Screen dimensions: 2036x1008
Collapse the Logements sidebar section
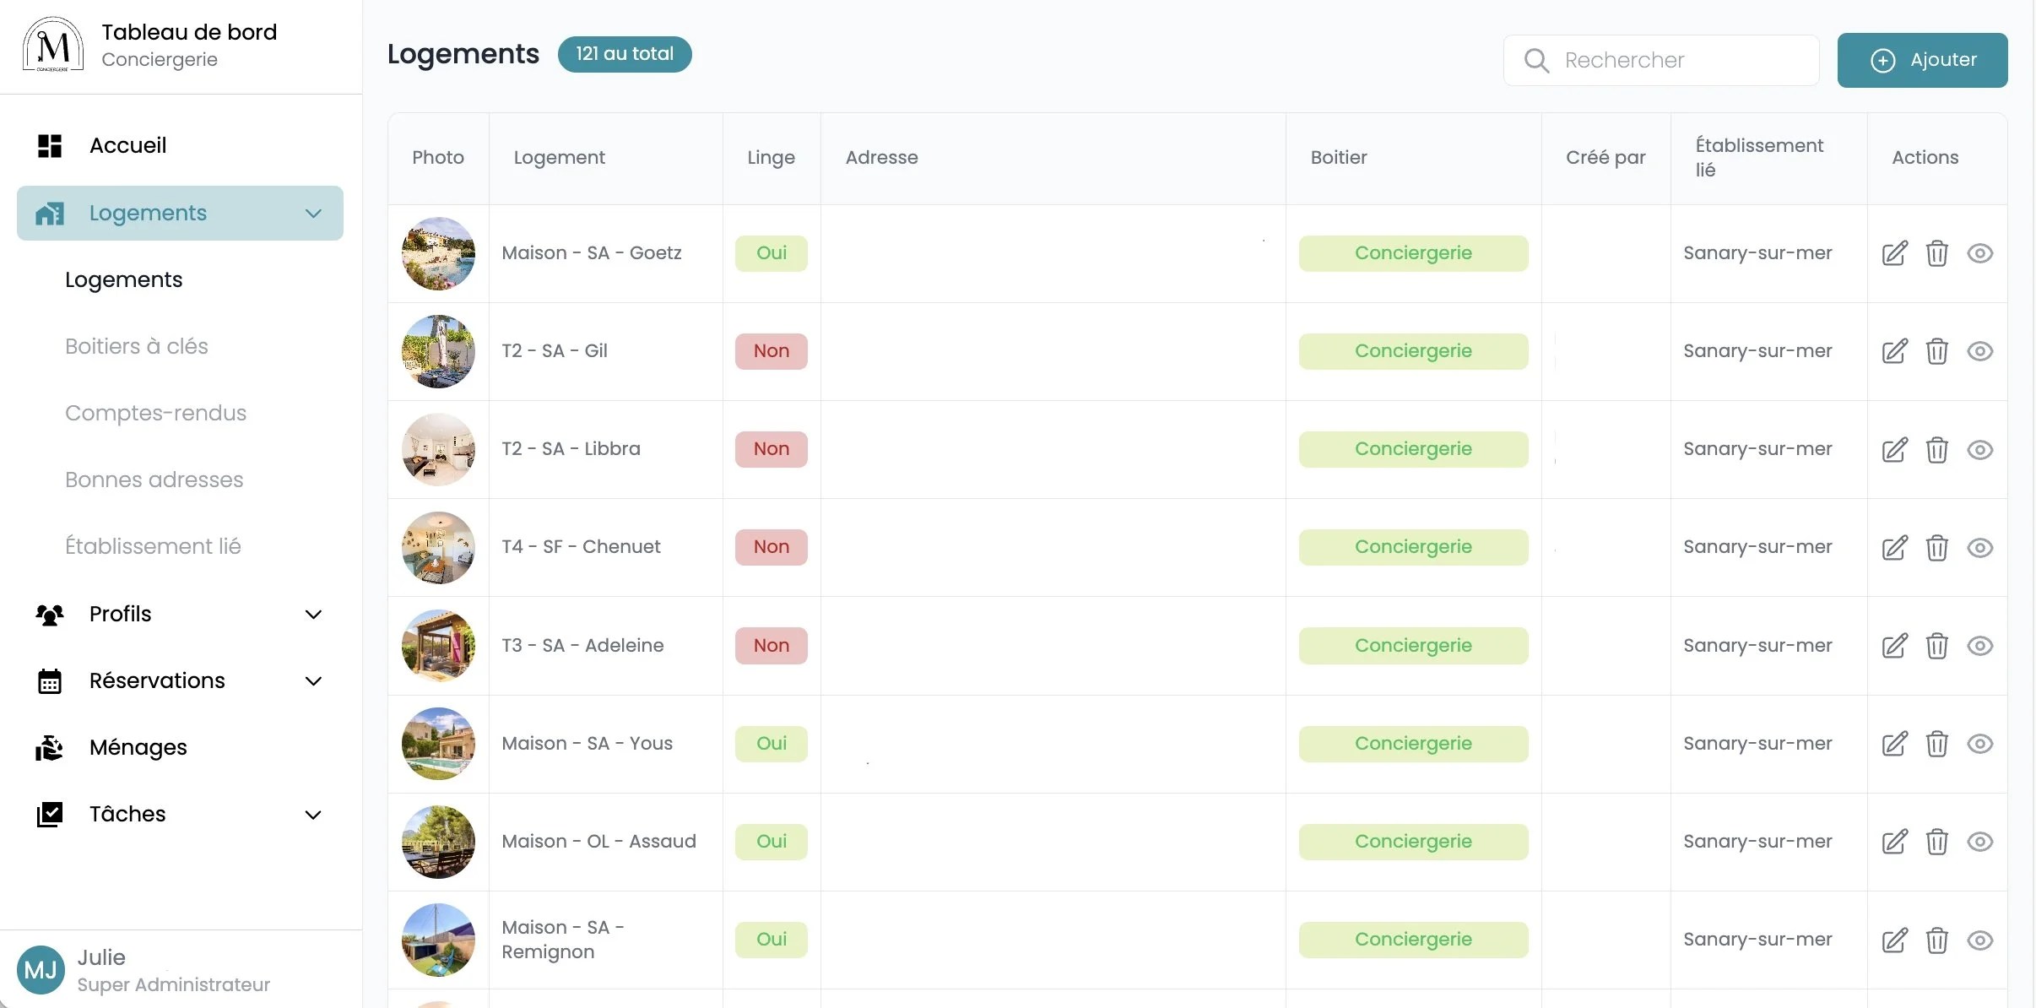(x=313, y=214)
